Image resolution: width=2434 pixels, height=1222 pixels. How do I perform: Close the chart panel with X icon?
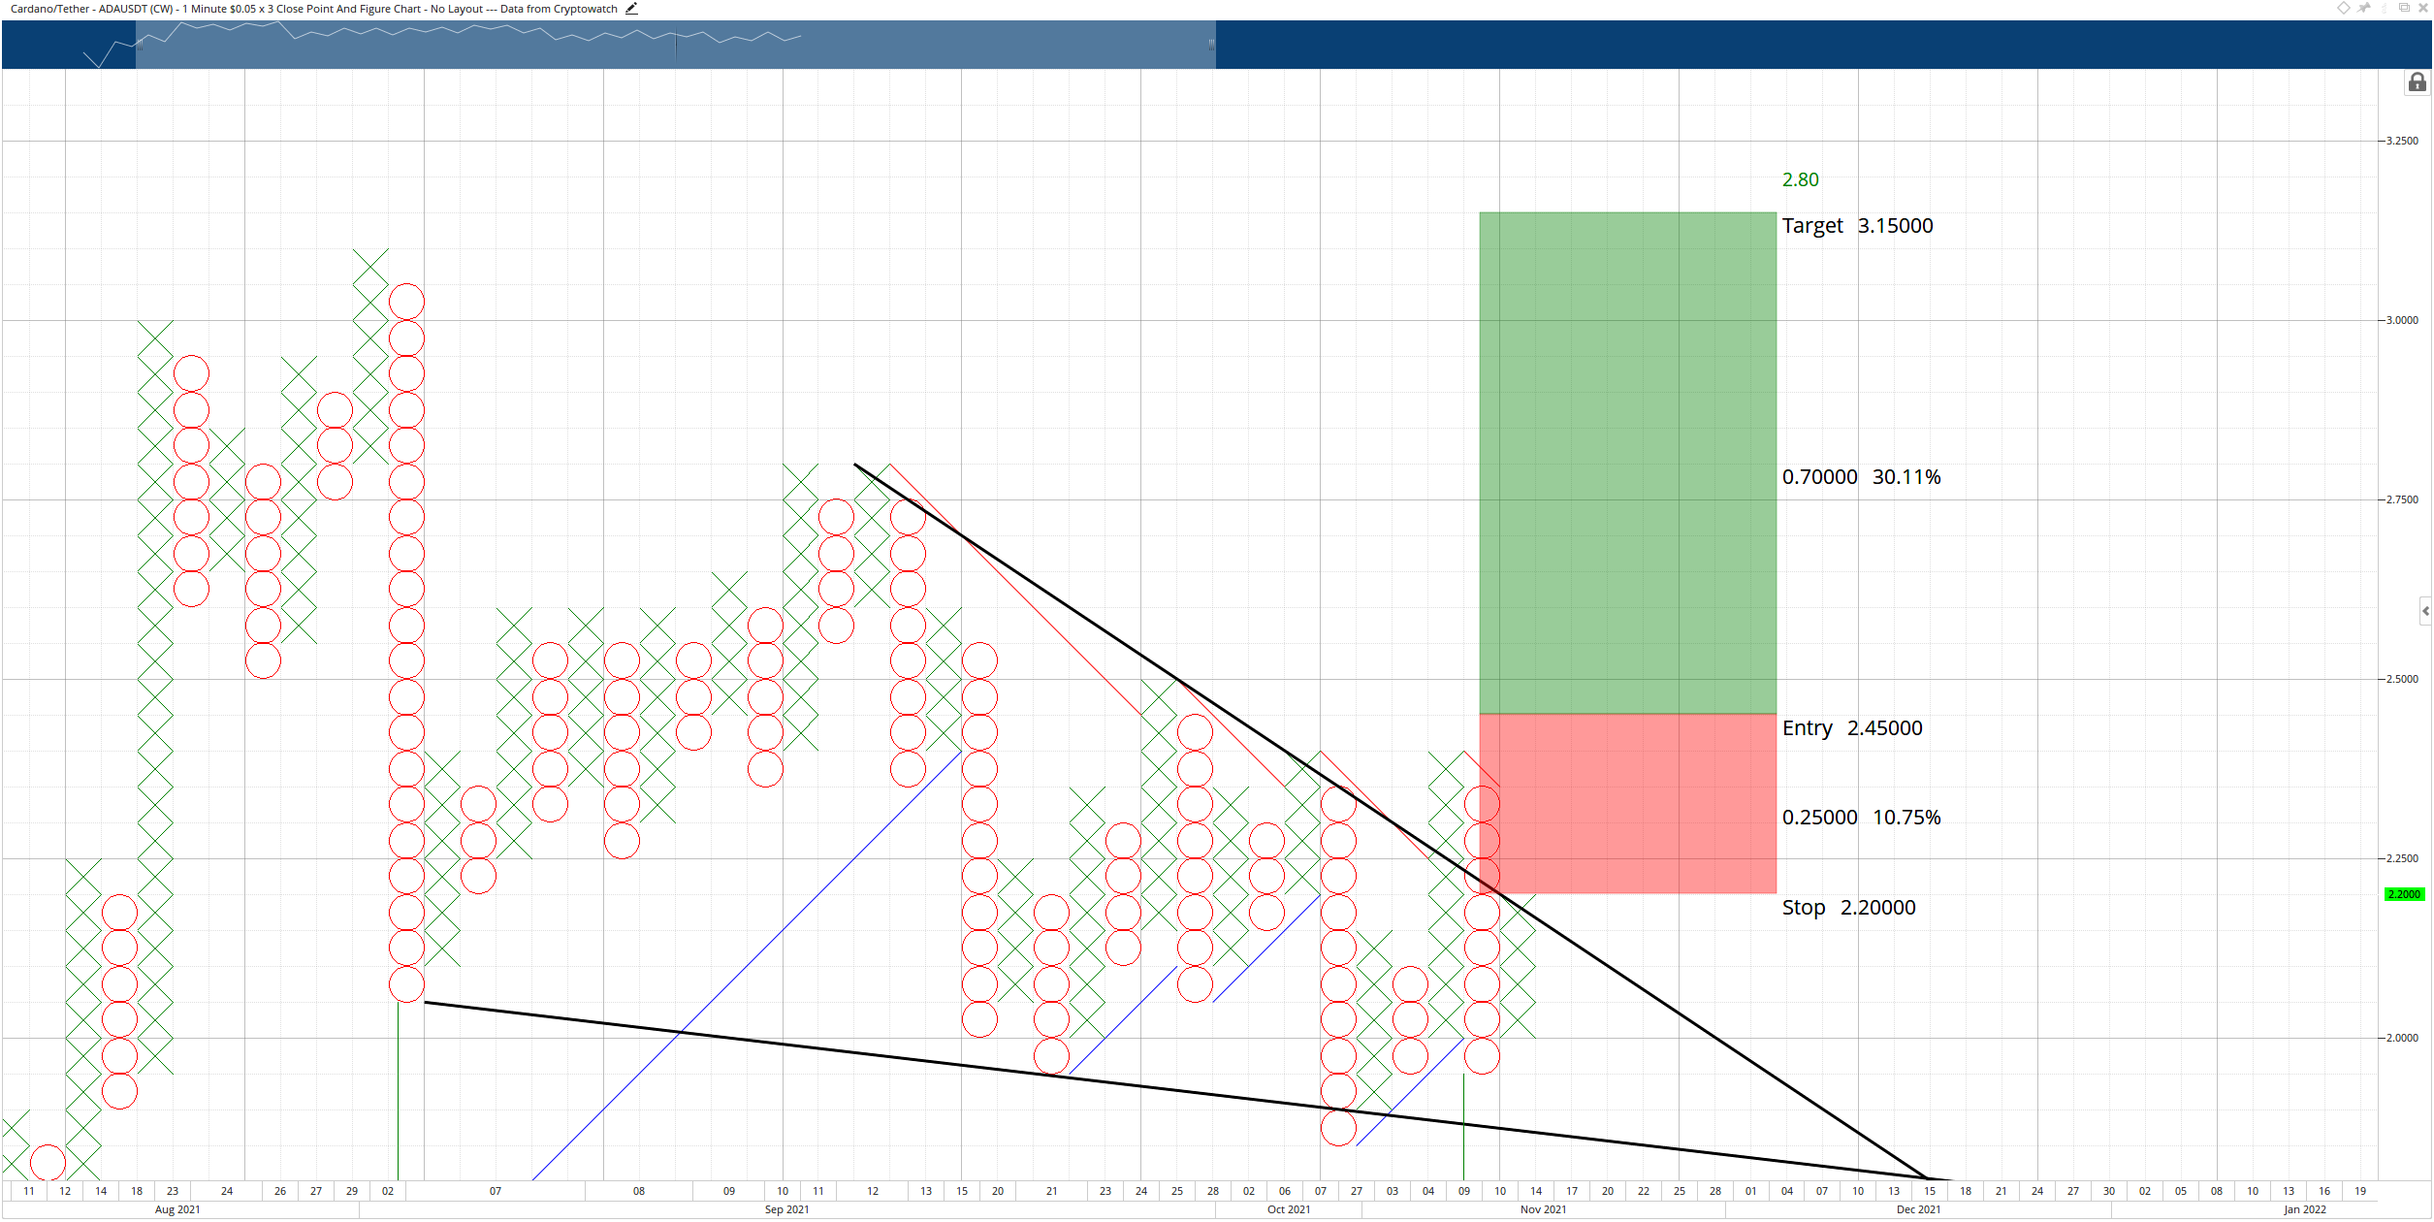[2423, 8]
